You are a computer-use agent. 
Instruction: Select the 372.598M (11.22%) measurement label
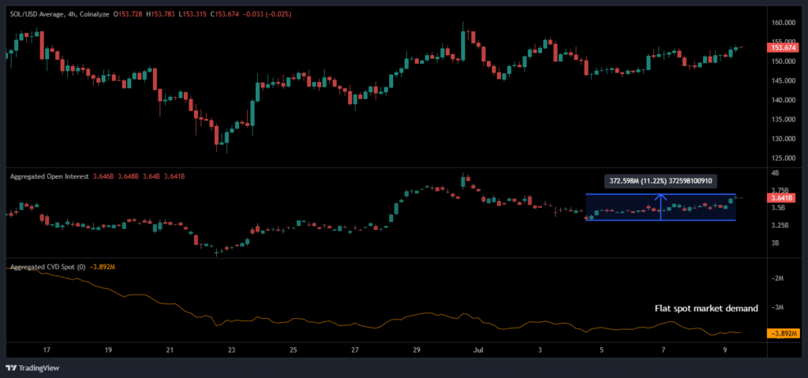(660, 180)
